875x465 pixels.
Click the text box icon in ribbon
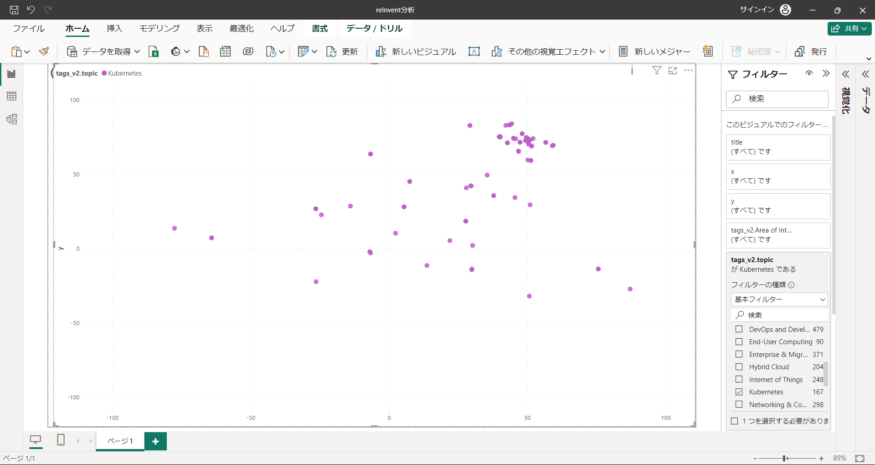point(474,52)
